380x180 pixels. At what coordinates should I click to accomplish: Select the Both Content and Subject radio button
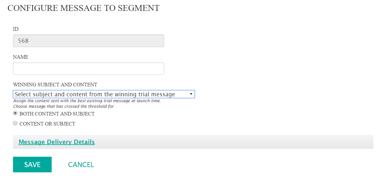[x=15, y=113]
